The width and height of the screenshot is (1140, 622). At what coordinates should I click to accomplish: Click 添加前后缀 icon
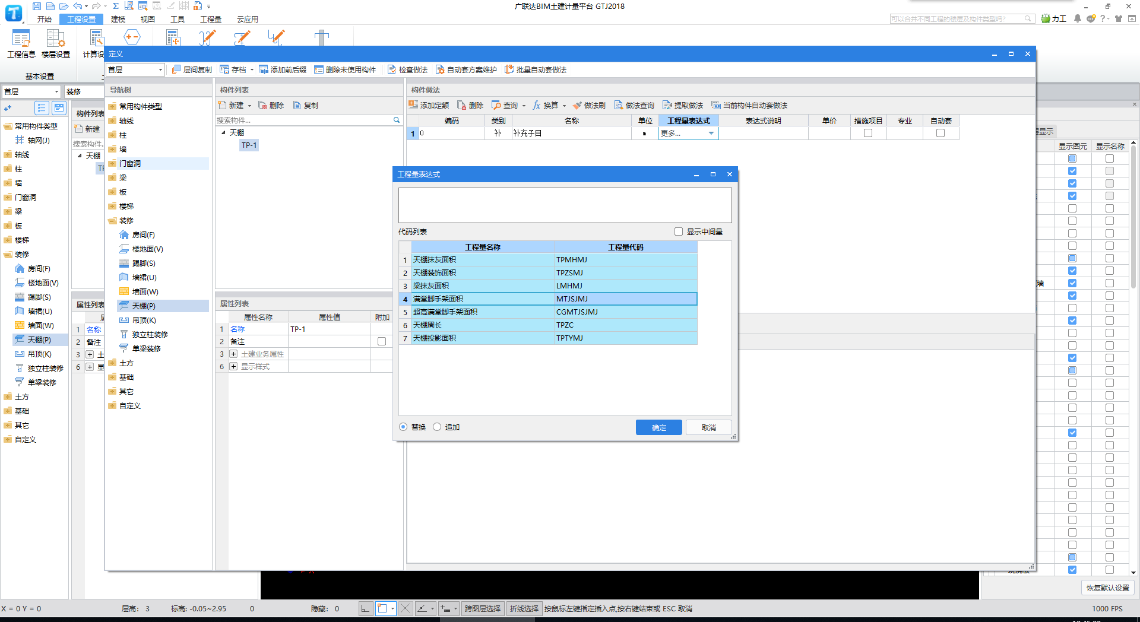pyautogui.click(x=264, y=69)
